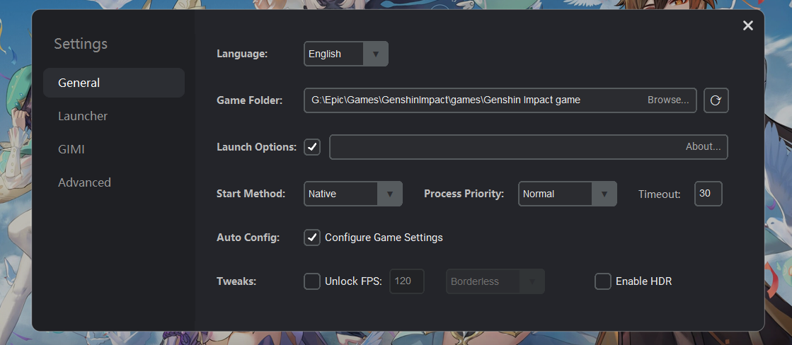792x345 pixels.
Task: Click the 'Unlock FPS:' text label
Action: (354, 281)
